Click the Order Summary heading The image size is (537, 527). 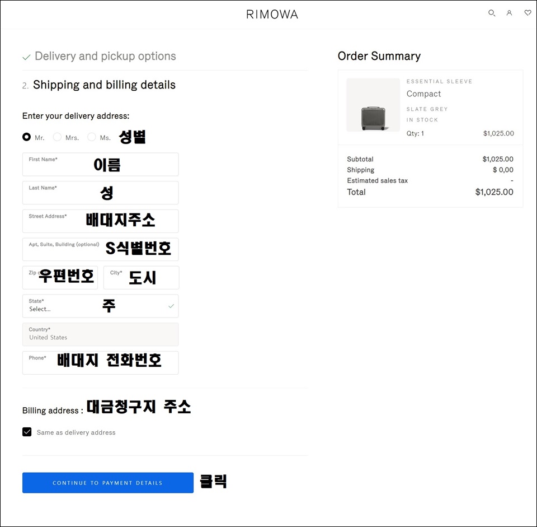click(x=379, y=56)
